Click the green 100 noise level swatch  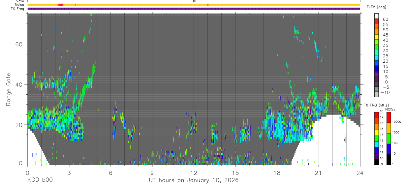click(389, 139)
